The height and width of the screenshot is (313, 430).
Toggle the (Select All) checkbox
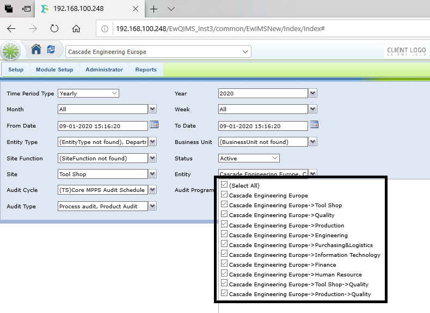(x=224, y=184)
